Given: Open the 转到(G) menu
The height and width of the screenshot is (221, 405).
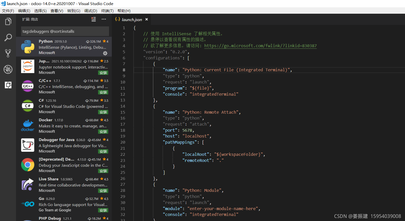Looking at the screenshot, I should click(x=74, y=11).
